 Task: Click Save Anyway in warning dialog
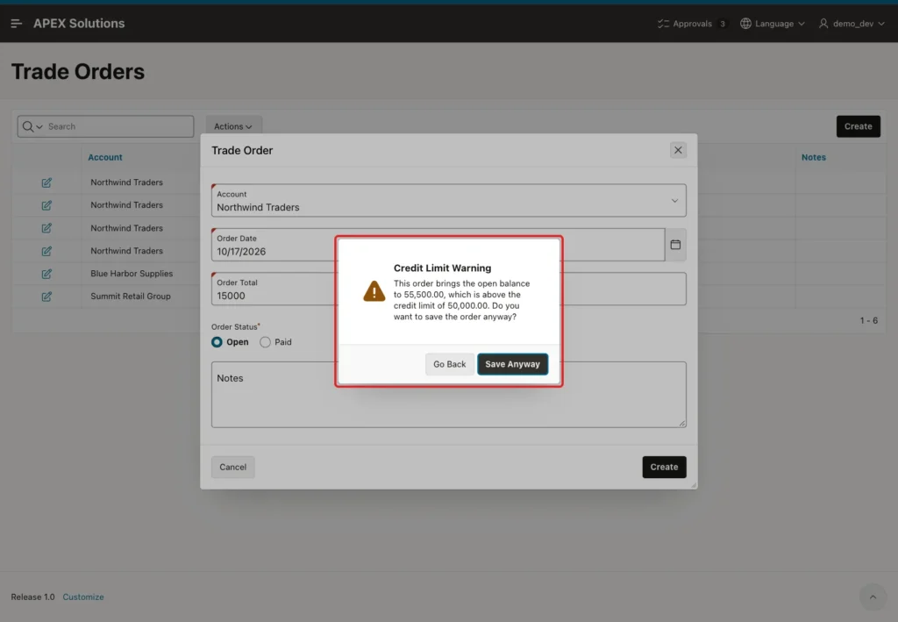512,364
